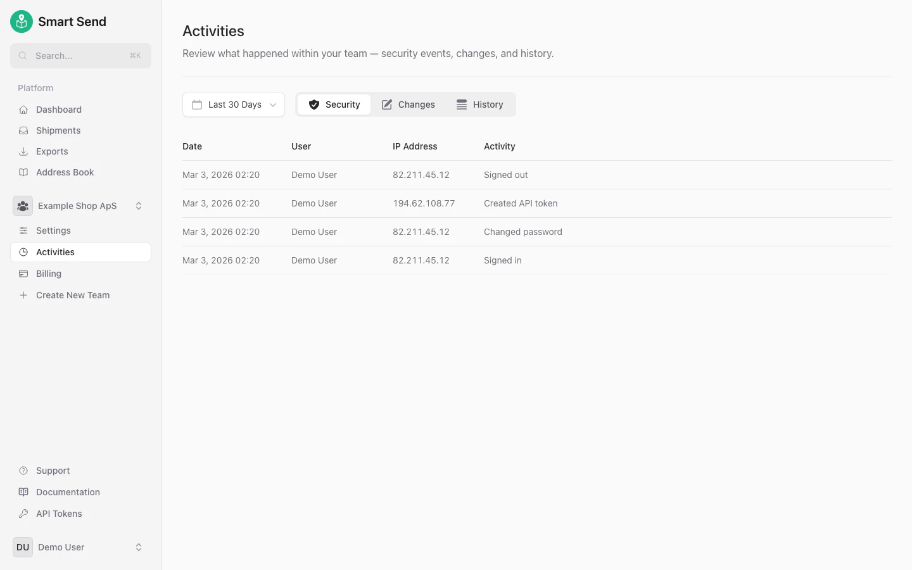The image size is (912, 570).
Task: Click Create New Team
Action: (73, 294)
